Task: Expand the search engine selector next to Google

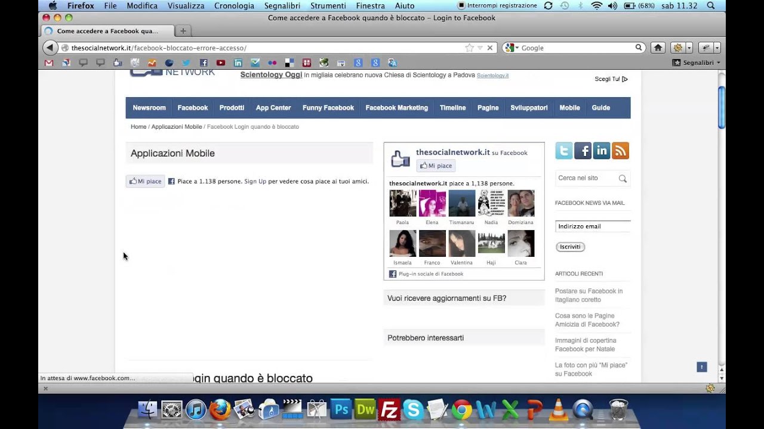Action: pos(512,48)
